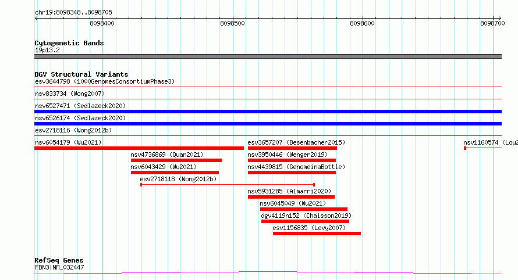Screen dimensions: 518x280
Task: Select the esv3657207 (Besenbacher2015) variant bar
Action: 292,148
